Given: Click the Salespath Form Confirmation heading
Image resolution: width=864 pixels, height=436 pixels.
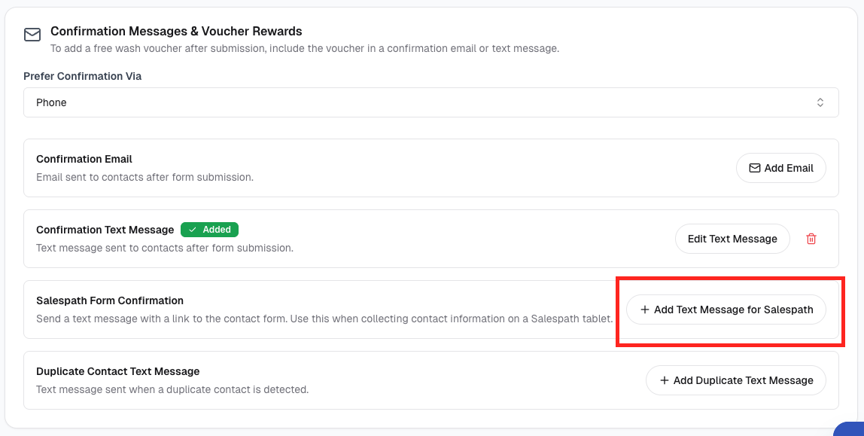Looking at the screenshot, I should [110, 300].
